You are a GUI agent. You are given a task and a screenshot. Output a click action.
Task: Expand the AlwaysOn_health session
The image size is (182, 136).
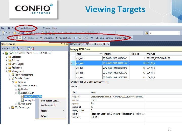[x=16, y=86]
